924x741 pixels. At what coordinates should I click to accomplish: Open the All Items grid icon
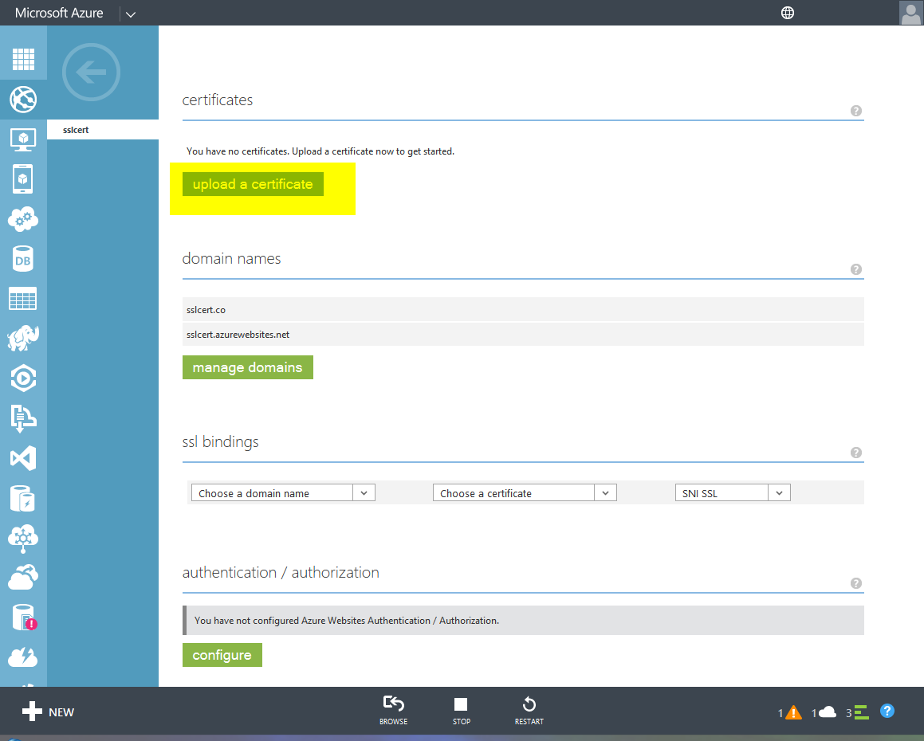coord(23,60)
